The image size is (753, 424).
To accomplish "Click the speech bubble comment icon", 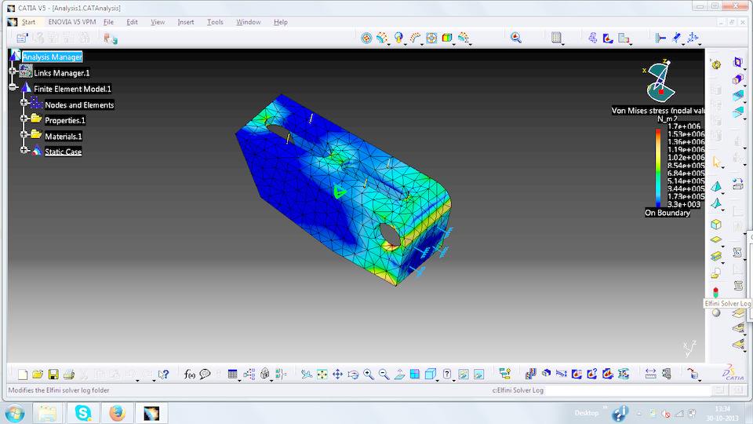I will click(205, 374).
